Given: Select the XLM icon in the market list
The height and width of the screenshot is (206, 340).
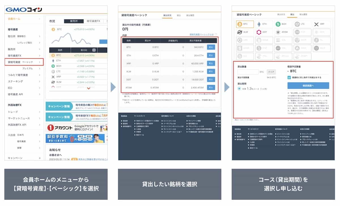Looking at the screenshot, I should [53, 82].
